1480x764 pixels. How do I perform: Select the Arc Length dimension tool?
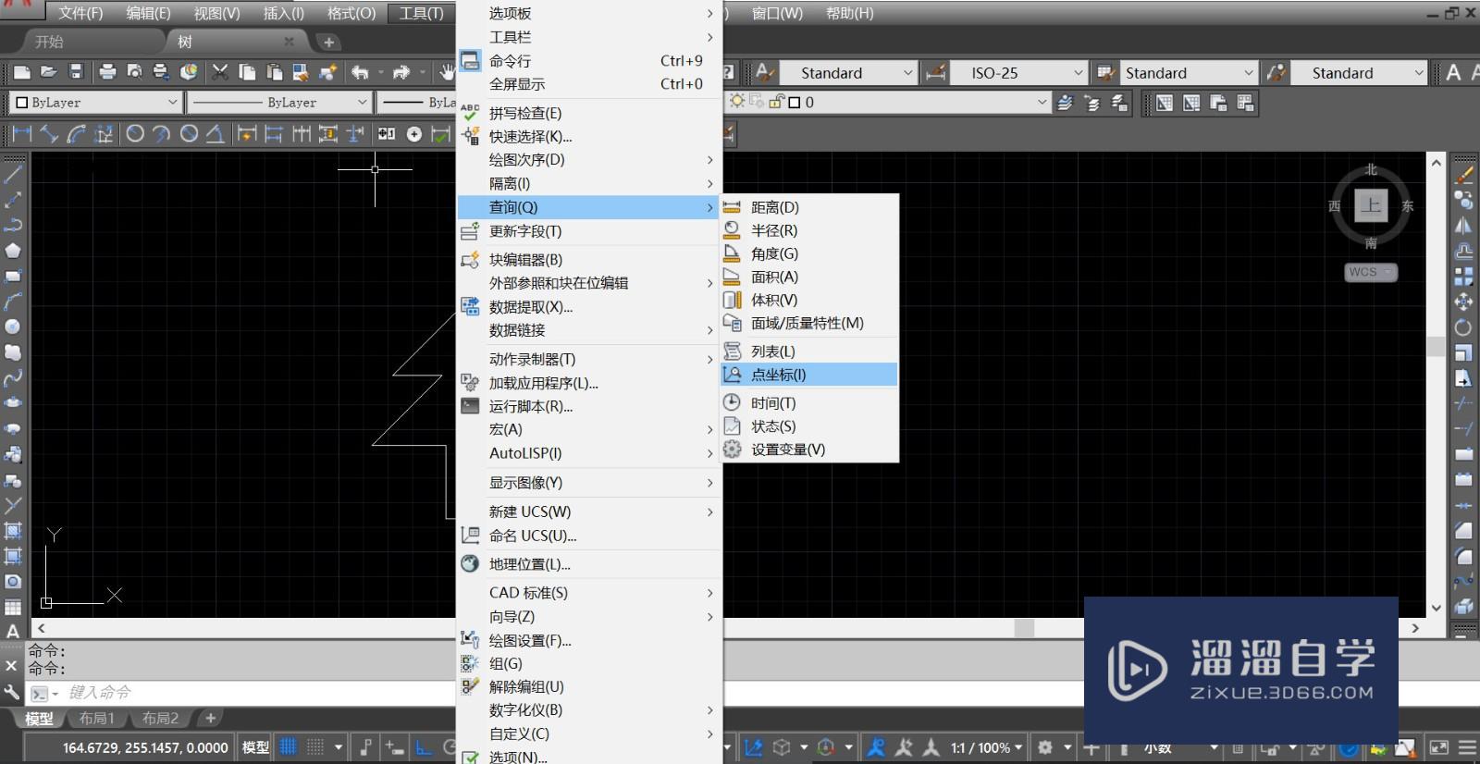(x=77, y=134)
